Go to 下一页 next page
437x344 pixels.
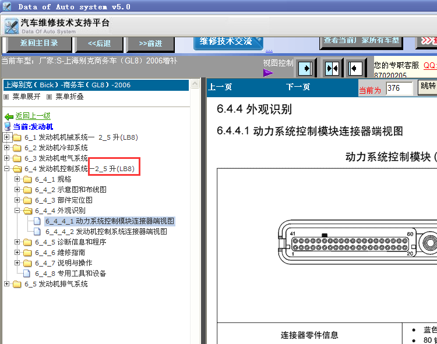[298, 87]
